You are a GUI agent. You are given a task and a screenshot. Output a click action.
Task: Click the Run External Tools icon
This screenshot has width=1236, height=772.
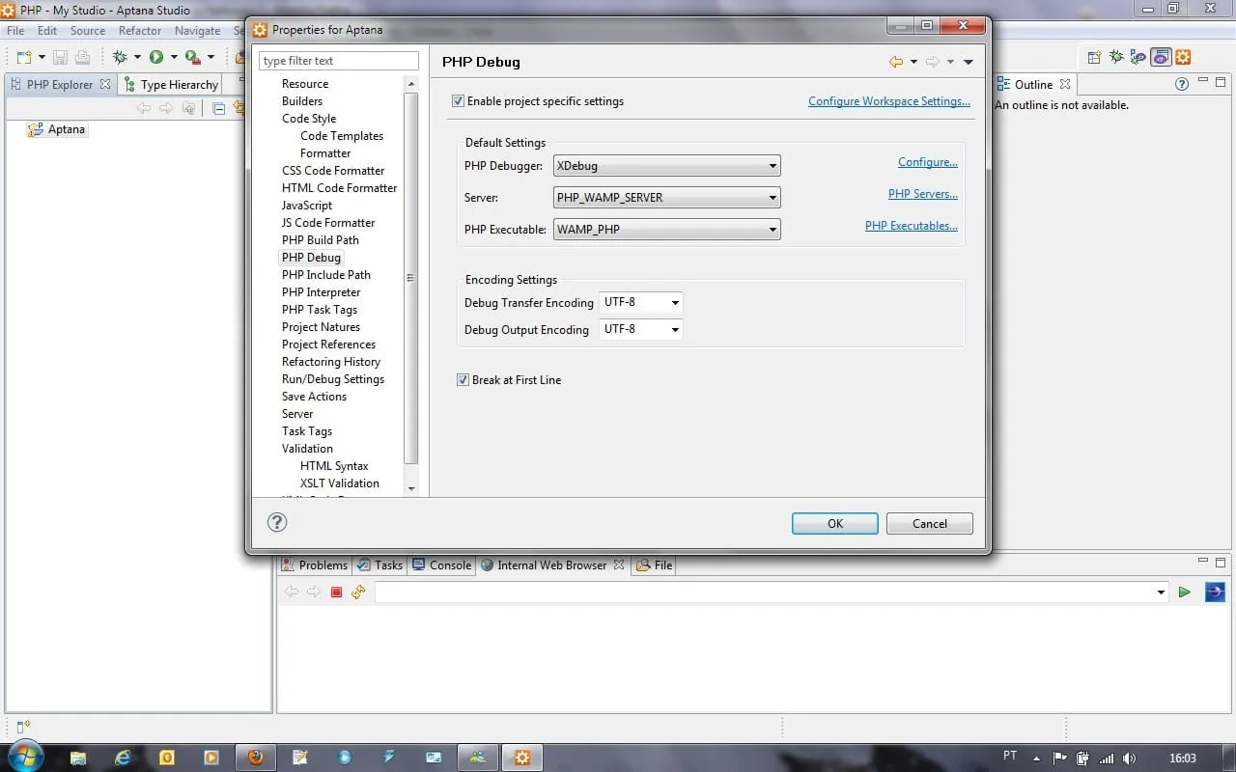tap(192, 58)
